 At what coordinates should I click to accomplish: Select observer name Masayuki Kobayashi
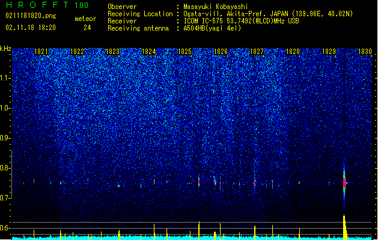pyautogui.click(x=216, y=7)
